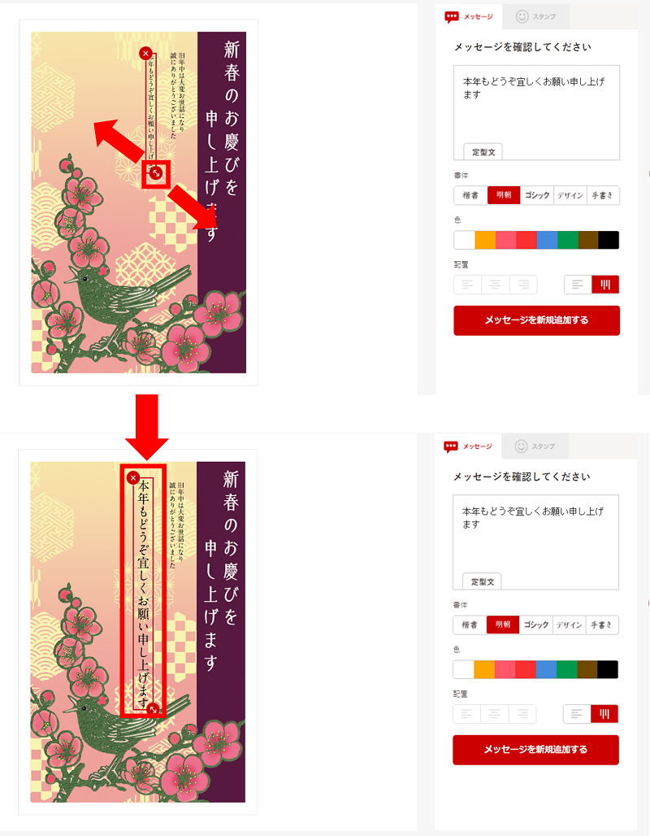Pick the blue color swatch in upper panel
Viewport: 650px width, 836px height.
click(547, 240)
